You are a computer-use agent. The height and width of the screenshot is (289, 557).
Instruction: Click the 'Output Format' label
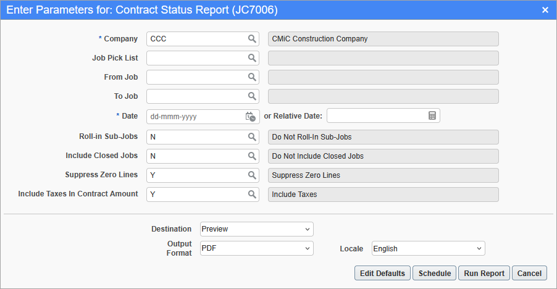click(180, 248)
